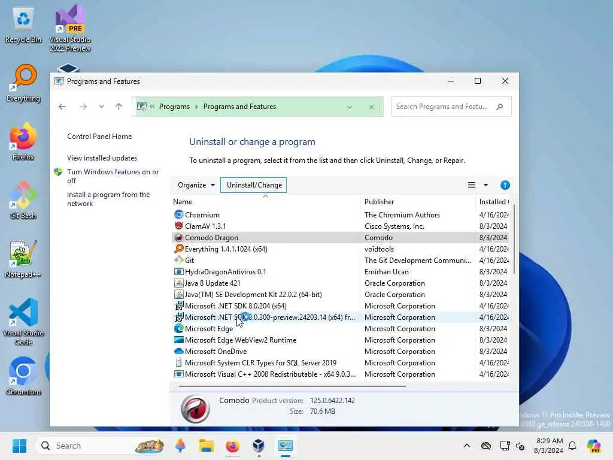Screen dimensions: 613x460
Task: Open Visual Studio 2022 Preview shortcut
Action: pyautogui.click(x=70, y=28)
